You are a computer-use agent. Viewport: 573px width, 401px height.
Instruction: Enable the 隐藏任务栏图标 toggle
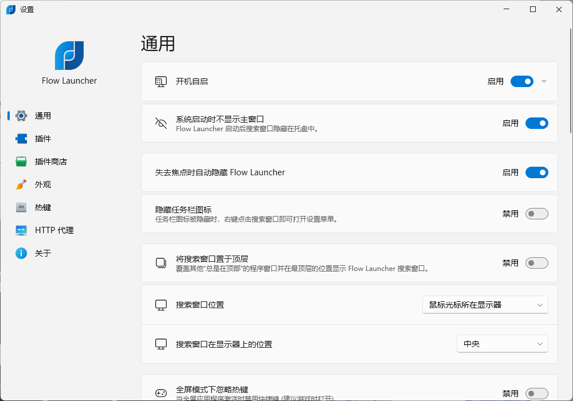pyautogui.click(x=536, y=213)
